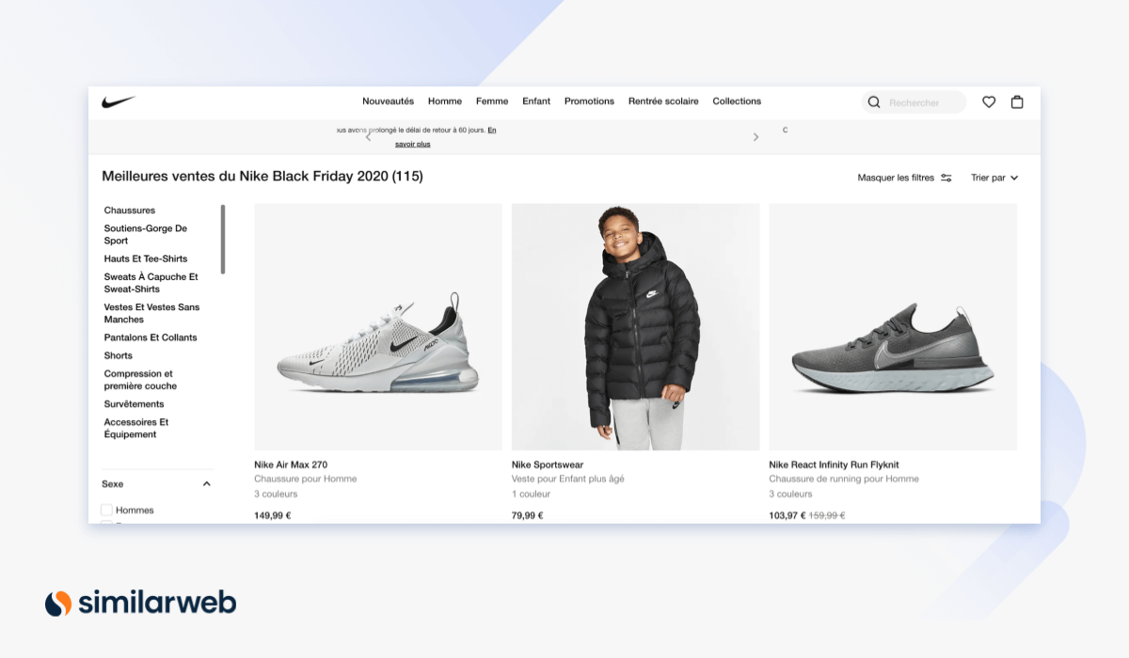Click the Similarweb logo

tap(141, 603)
